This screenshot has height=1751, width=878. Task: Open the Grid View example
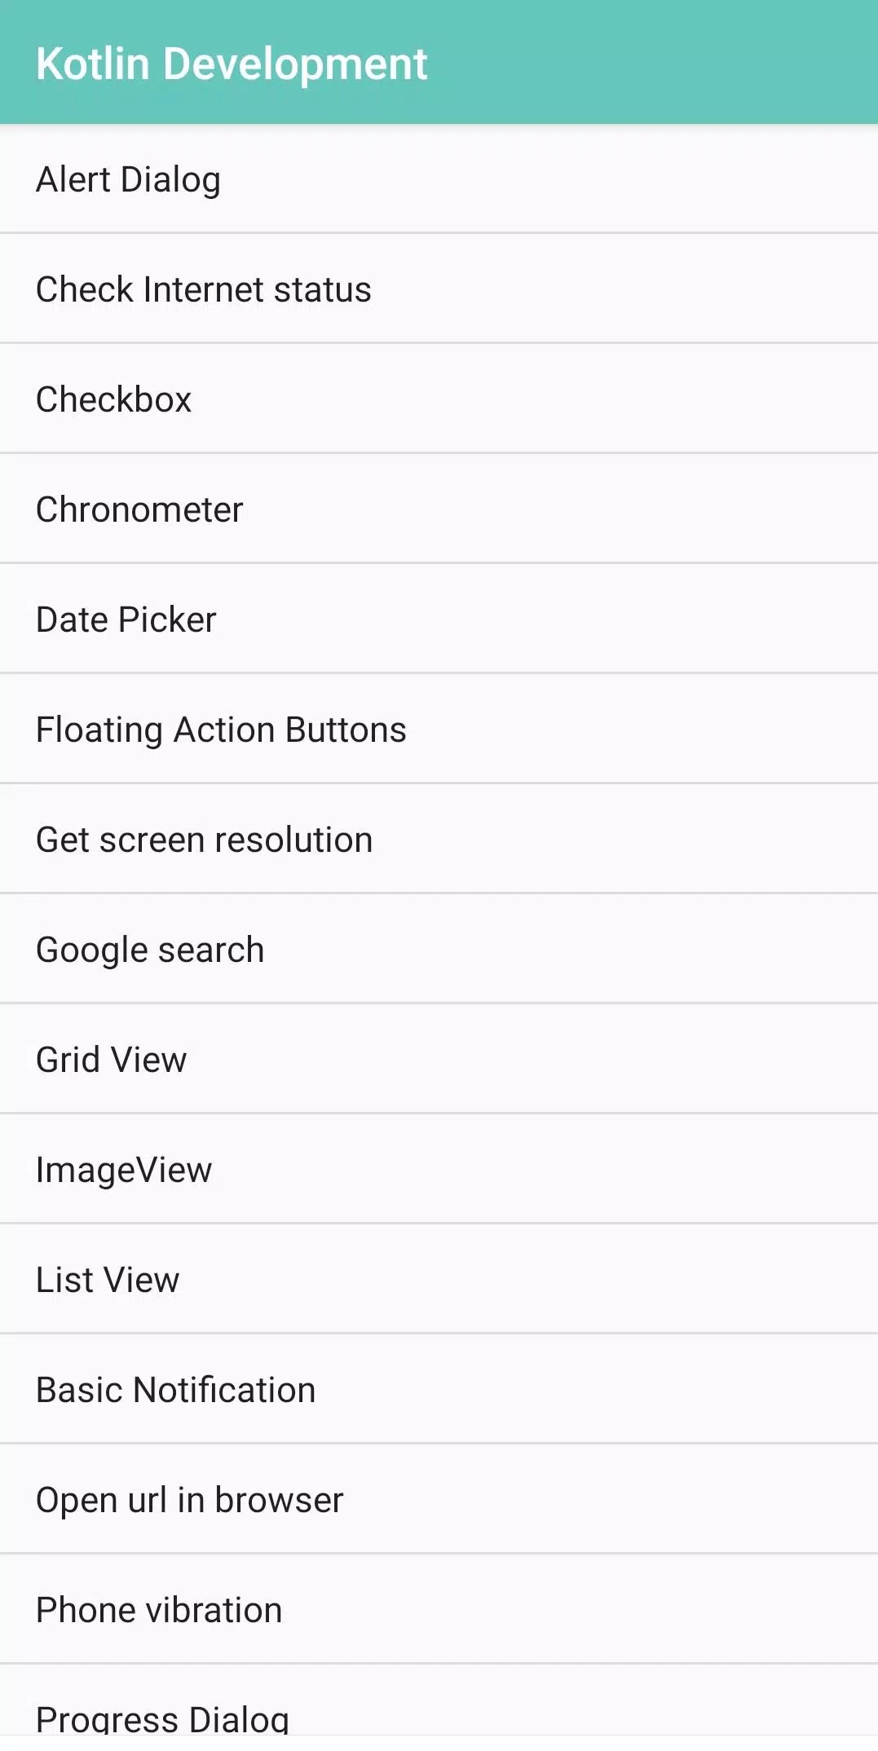[x=439, y=1059]
